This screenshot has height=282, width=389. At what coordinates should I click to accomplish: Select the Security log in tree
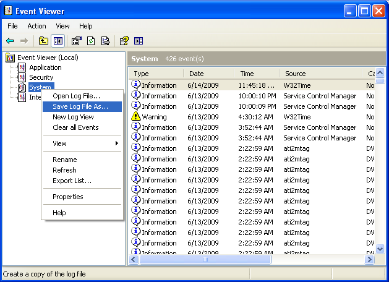pyautogui.click(x=41, y=77)
